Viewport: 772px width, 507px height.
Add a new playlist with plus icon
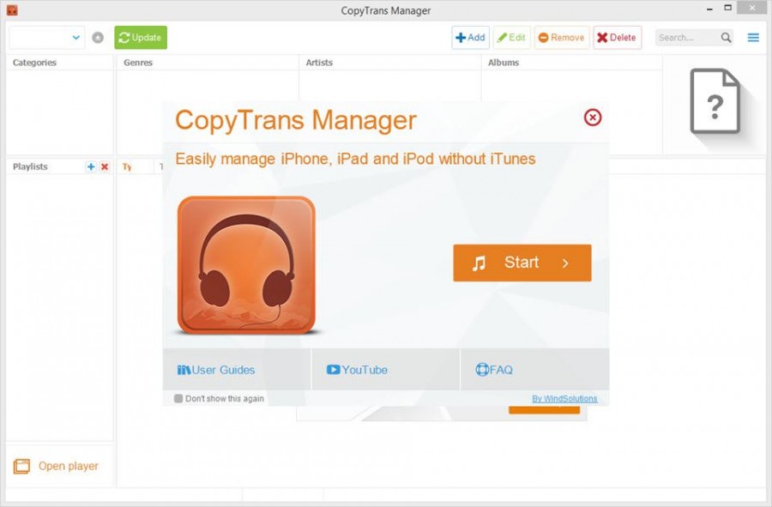click(x=91, y=167)
